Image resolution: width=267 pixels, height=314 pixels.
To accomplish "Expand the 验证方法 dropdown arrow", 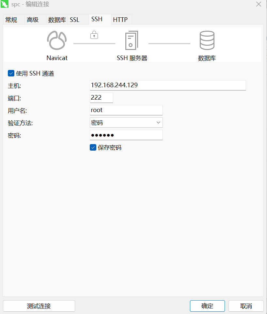I will point(158,123).
